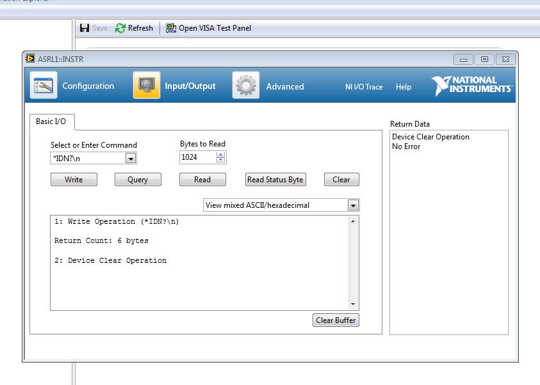Click the '1: Write Operation (*IDN?\n)' log line

(117, 221)
